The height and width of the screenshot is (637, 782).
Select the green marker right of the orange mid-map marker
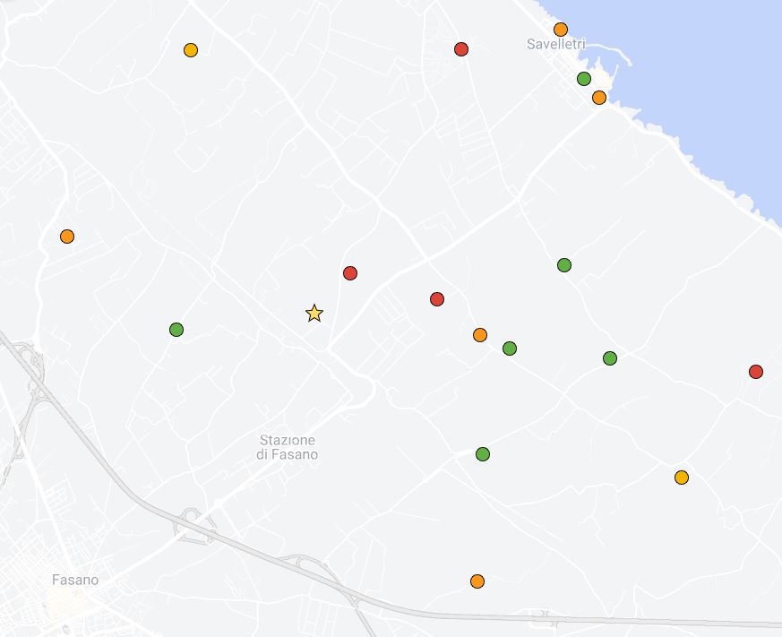coord(509,349)
